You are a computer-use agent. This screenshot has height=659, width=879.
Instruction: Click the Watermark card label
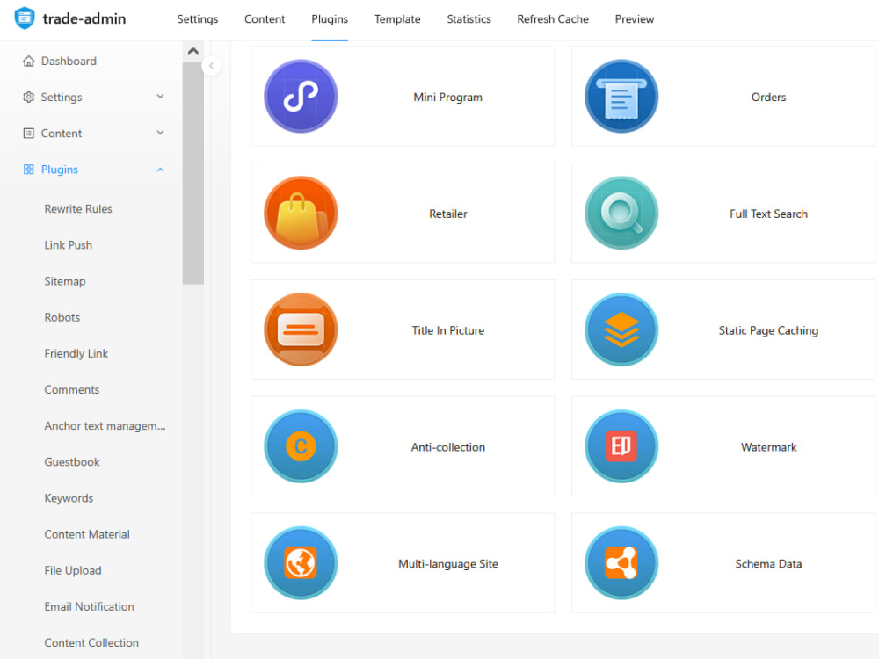[768, 446]
